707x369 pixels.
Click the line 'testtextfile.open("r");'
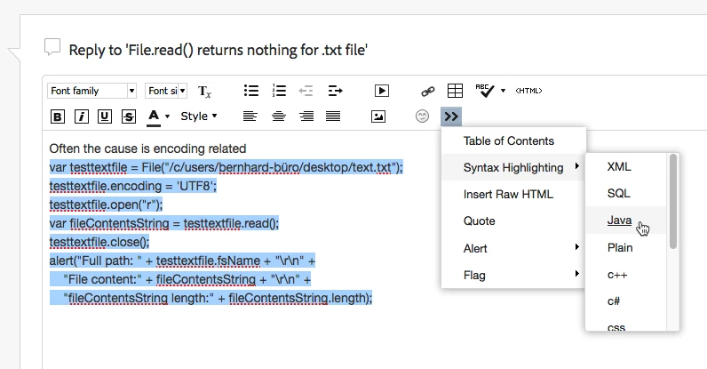pyautogui.click(x=106, y=205)
